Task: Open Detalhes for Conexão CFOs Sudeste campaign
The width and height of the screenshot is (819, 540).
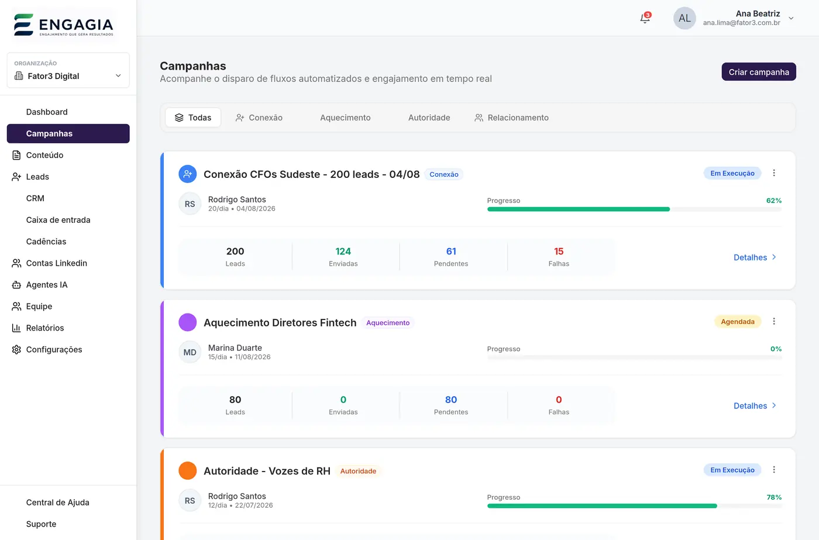Action: [x=755, y=257]
